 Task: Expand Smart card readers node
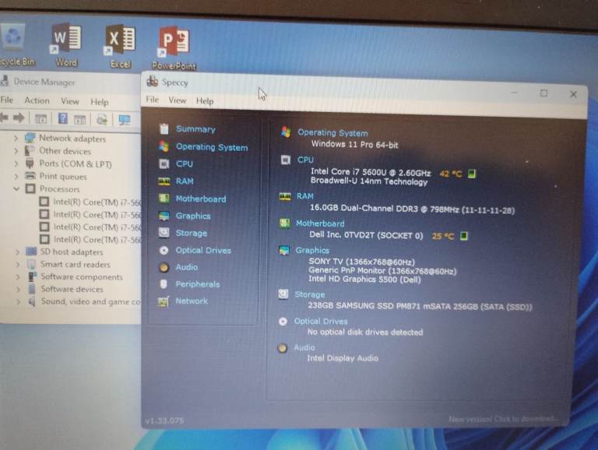(18, 264)
